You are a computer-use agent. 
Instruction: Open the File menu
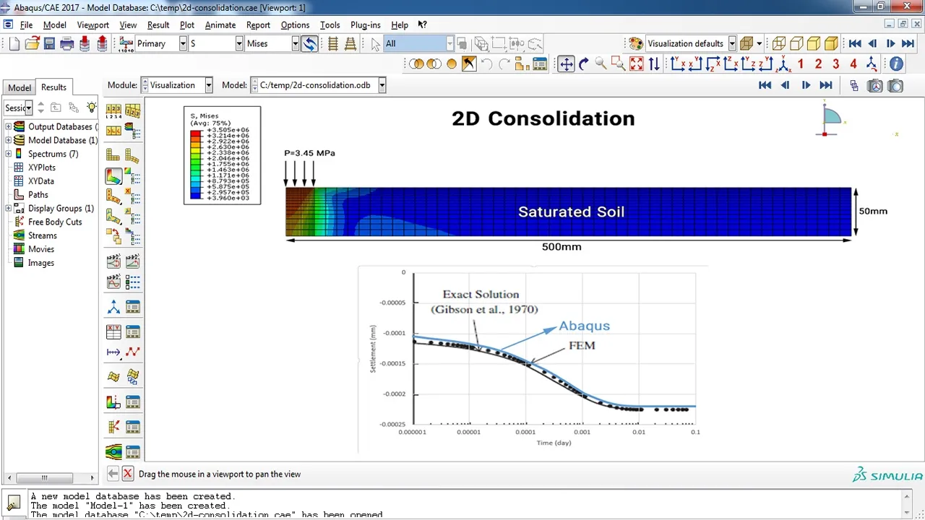click(26, 25)
